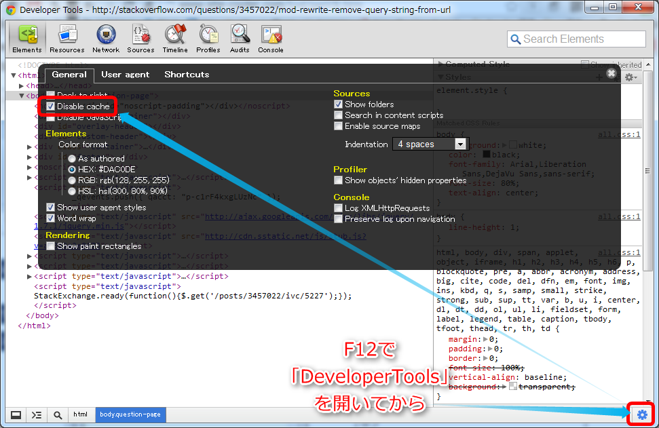Open the cdn.sstatic.net script link
659x428 pixels.
click(285, 236)
